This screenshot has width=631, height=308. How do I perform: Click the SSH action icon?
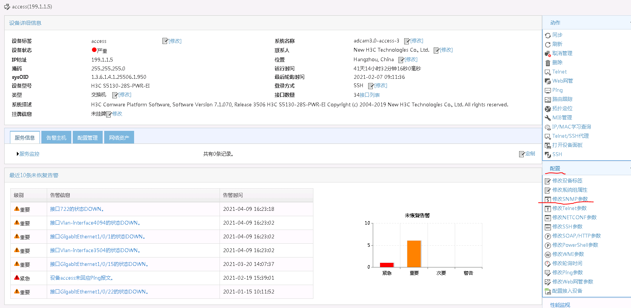point(548,155)
